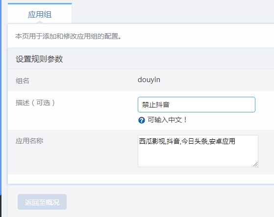The width and height of the screenshot is (274, 217).
Task: Click 安卓应用 in the app name list
Action: pyautogui.click(x=222, y=141)
